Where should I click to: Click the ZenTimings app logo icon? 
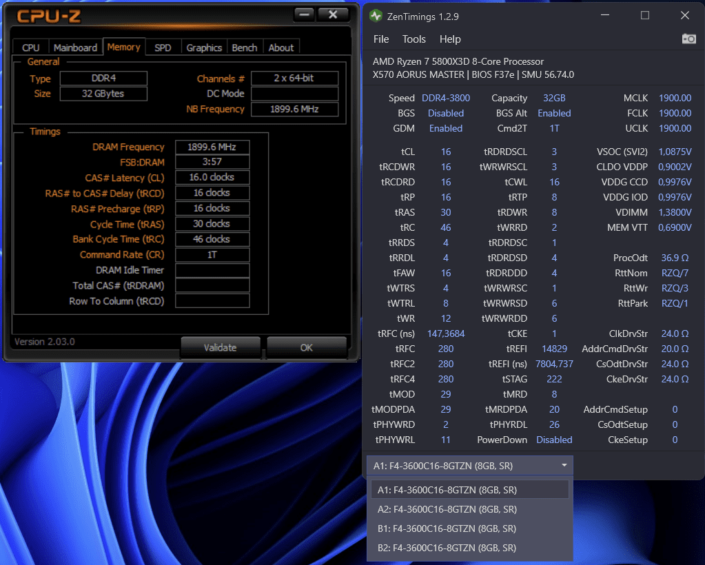(x=376, y=16)
